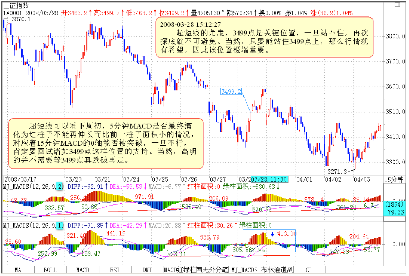
Task: Select the DMI indicator tab
Action: click(x=147, y=270)
